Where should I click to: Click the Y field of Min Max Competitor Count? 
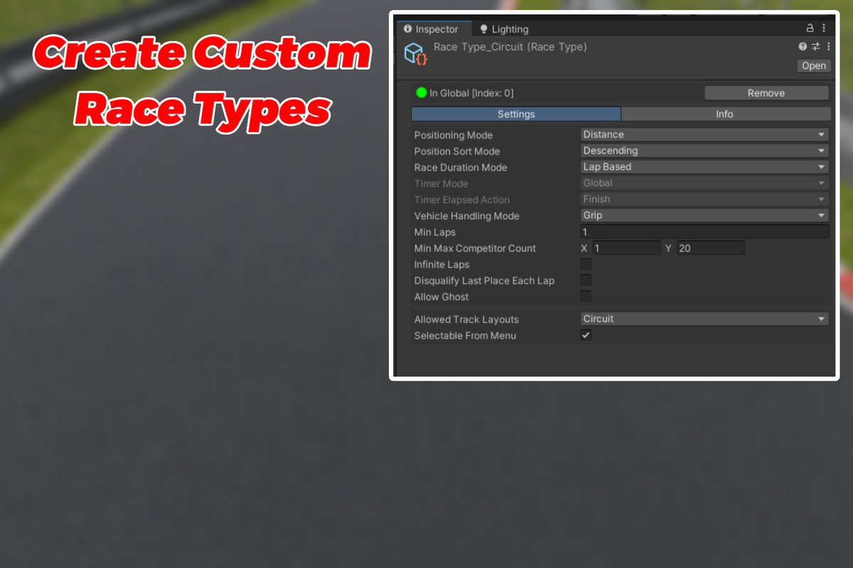[x=710, y=248]
